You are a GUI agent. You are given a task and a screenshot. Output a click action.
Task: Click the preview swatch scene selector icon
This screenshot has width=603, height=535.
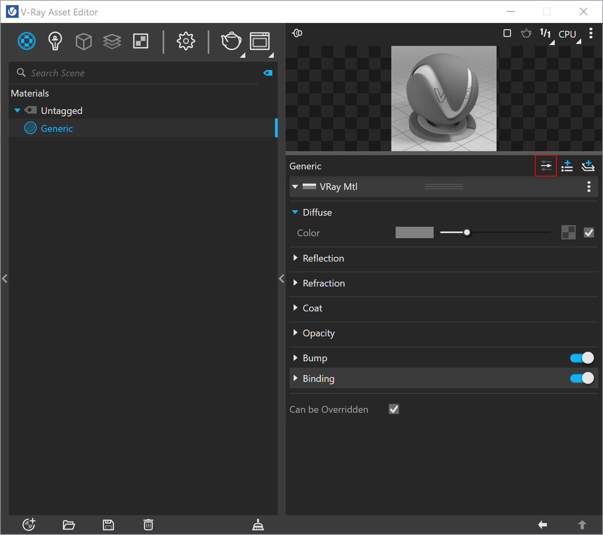tap(297, 33)
